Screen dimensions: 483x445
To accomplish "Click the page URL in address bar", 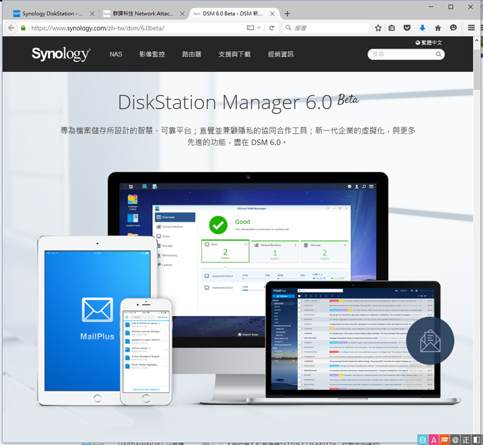I will 98,28.
